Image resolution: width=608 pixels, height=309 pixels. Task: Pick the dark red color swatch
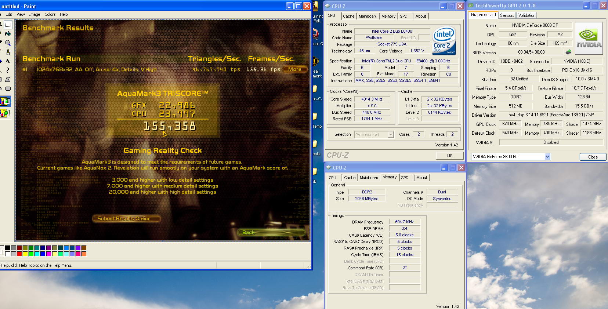click(x=19, y=248)
